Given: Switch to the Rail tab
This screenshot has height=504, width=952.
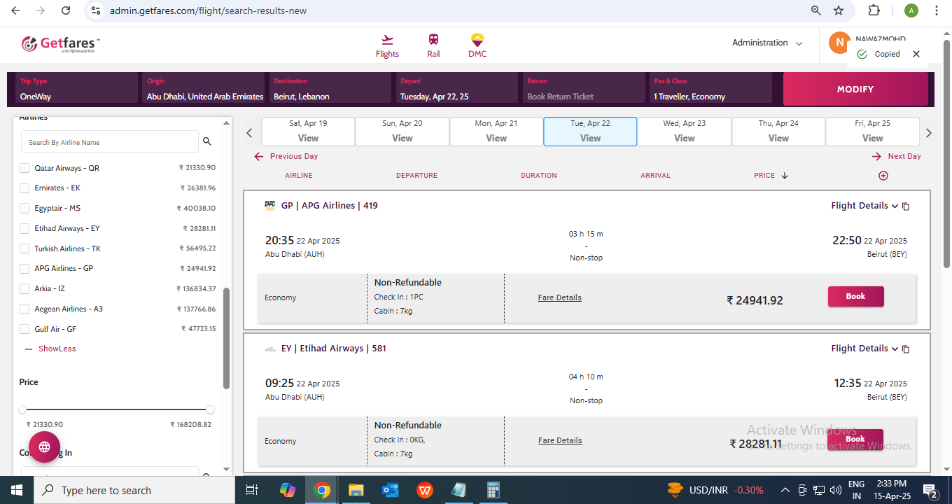Looking at the screenshot, I should pos(433,45).
